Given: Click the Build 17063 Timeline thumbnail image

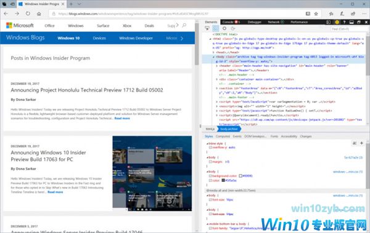Looking at the screenshot, I should [x=152, y=173].
